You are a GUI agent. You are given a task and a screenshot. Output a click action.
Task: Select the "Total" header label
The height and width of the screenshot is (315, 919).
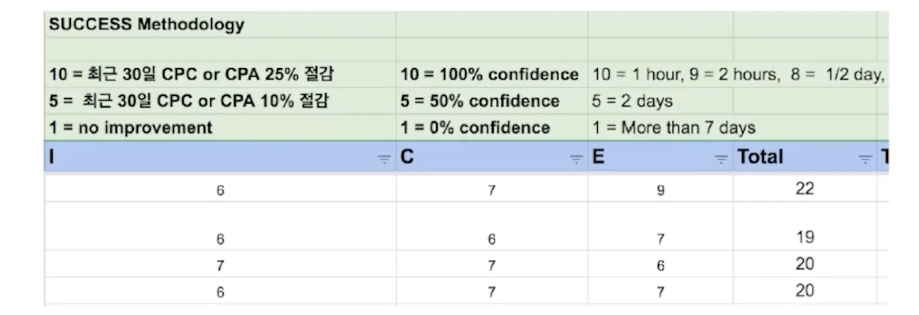click(760, 157)
